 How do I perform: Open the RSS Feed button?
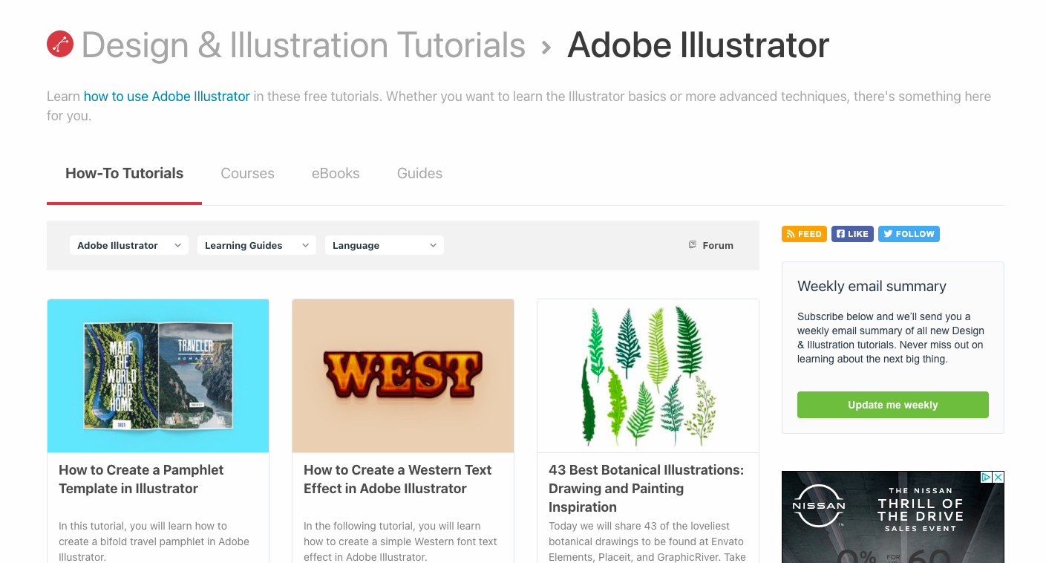tap(804, 234)
